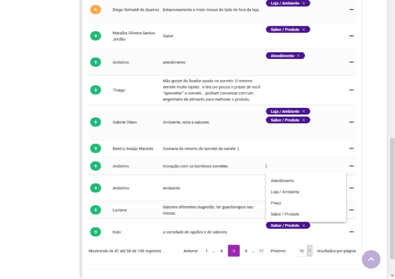
Task: Jump to page 6 in pagination
Action: [x=246, y=251]
